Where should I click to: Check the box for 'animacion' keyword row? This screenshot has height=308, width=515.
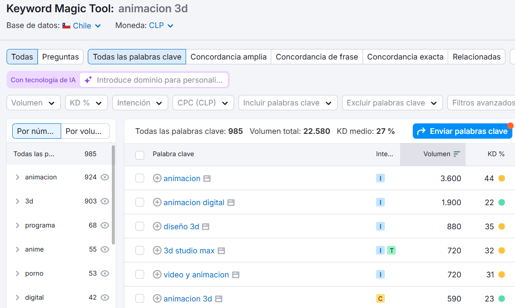140,178
